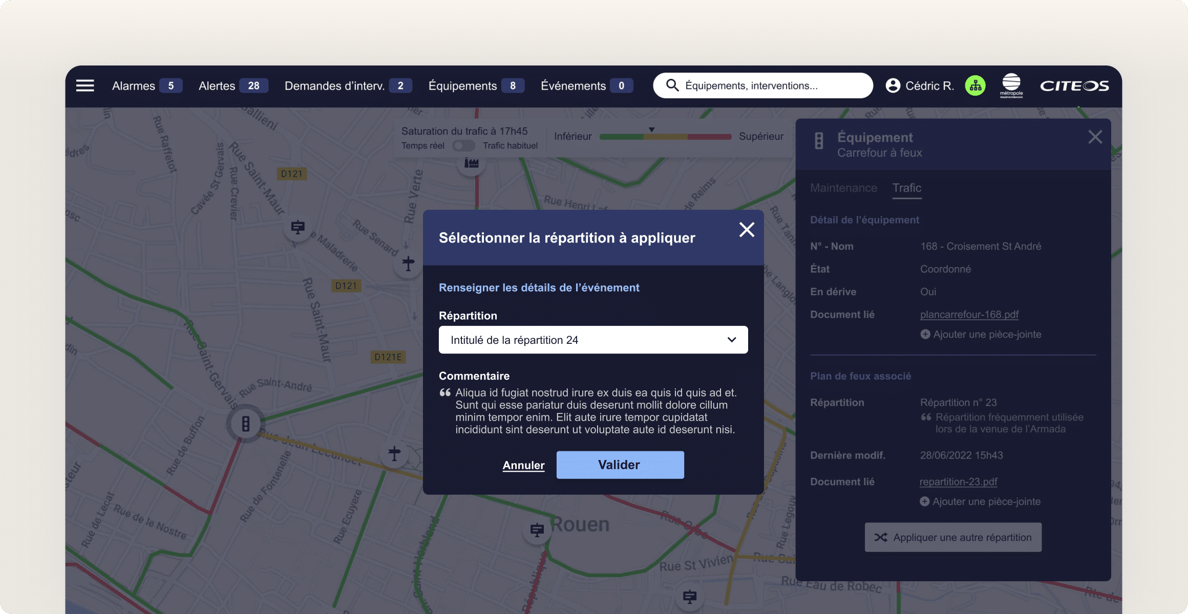Click the user profile avatar icon
The width and height of the screenshot is (1188, 614).
pos(893,85)
